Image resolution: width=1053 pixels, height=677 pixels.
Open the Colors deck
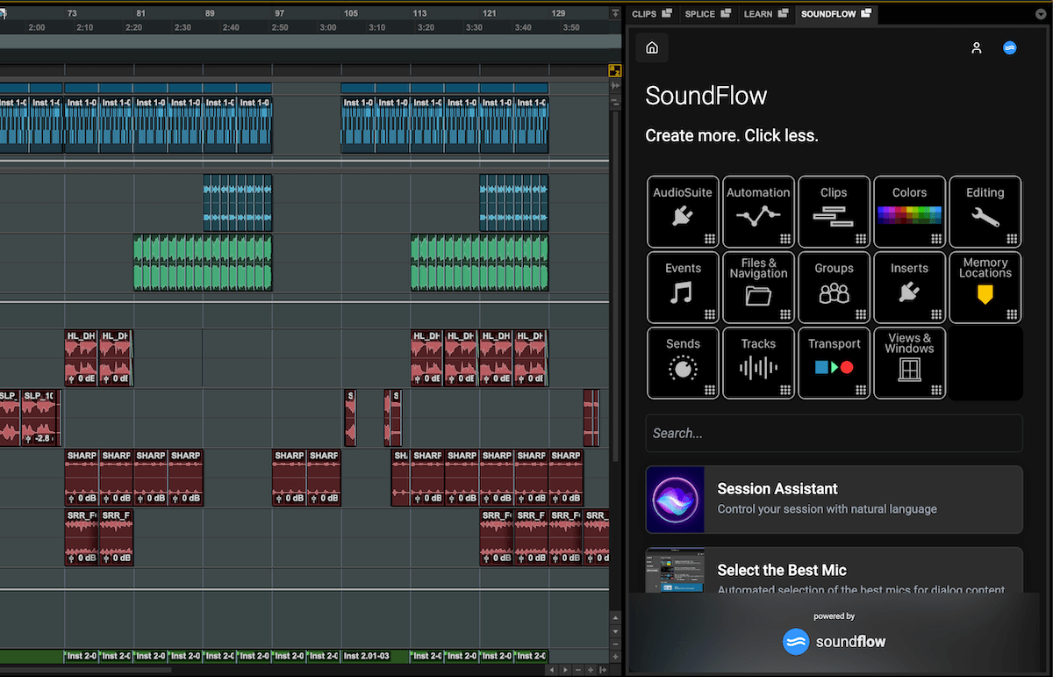(x=909, y=212)
